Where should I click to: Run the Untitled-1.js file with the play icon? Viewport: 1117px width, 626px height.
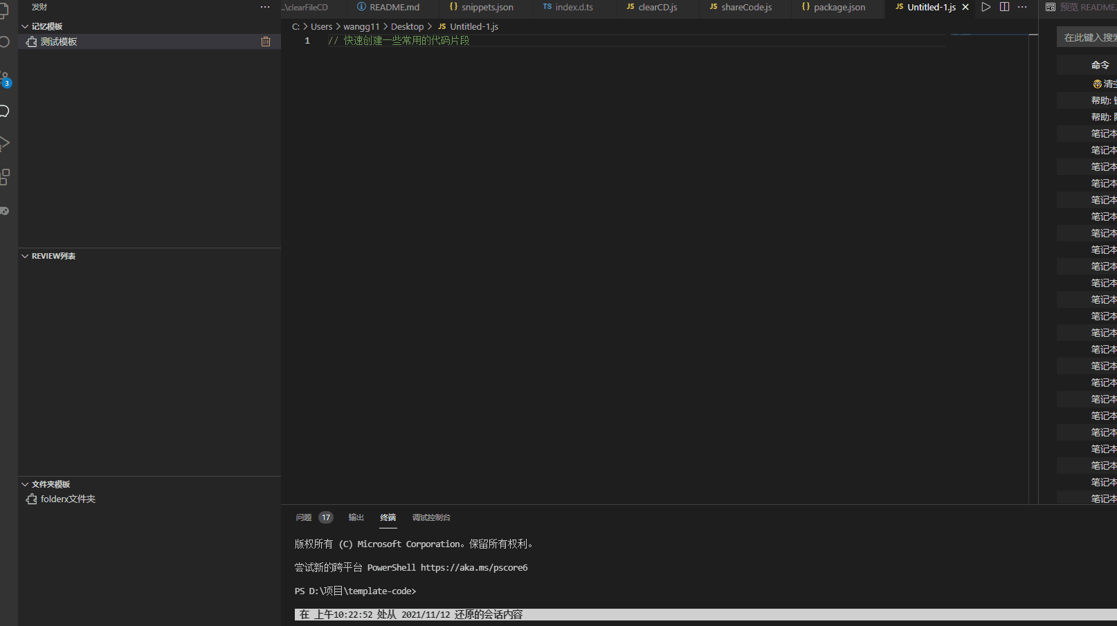coord(986,7)
